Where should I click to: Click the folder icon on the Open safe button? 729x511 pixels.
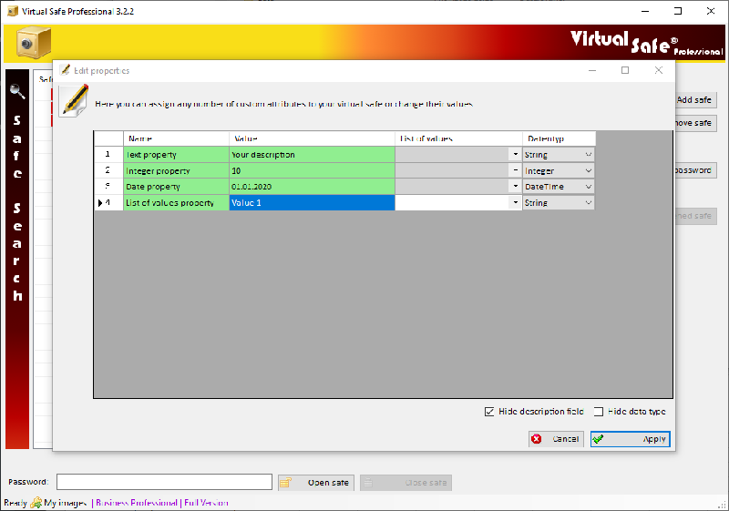coord(285,483)
